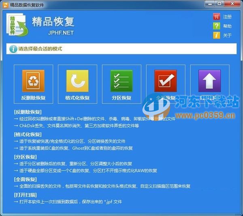Open the 关于 about link
Image resolution: width=243 pixels, height=216 pixels.
(x=227, y=36)
